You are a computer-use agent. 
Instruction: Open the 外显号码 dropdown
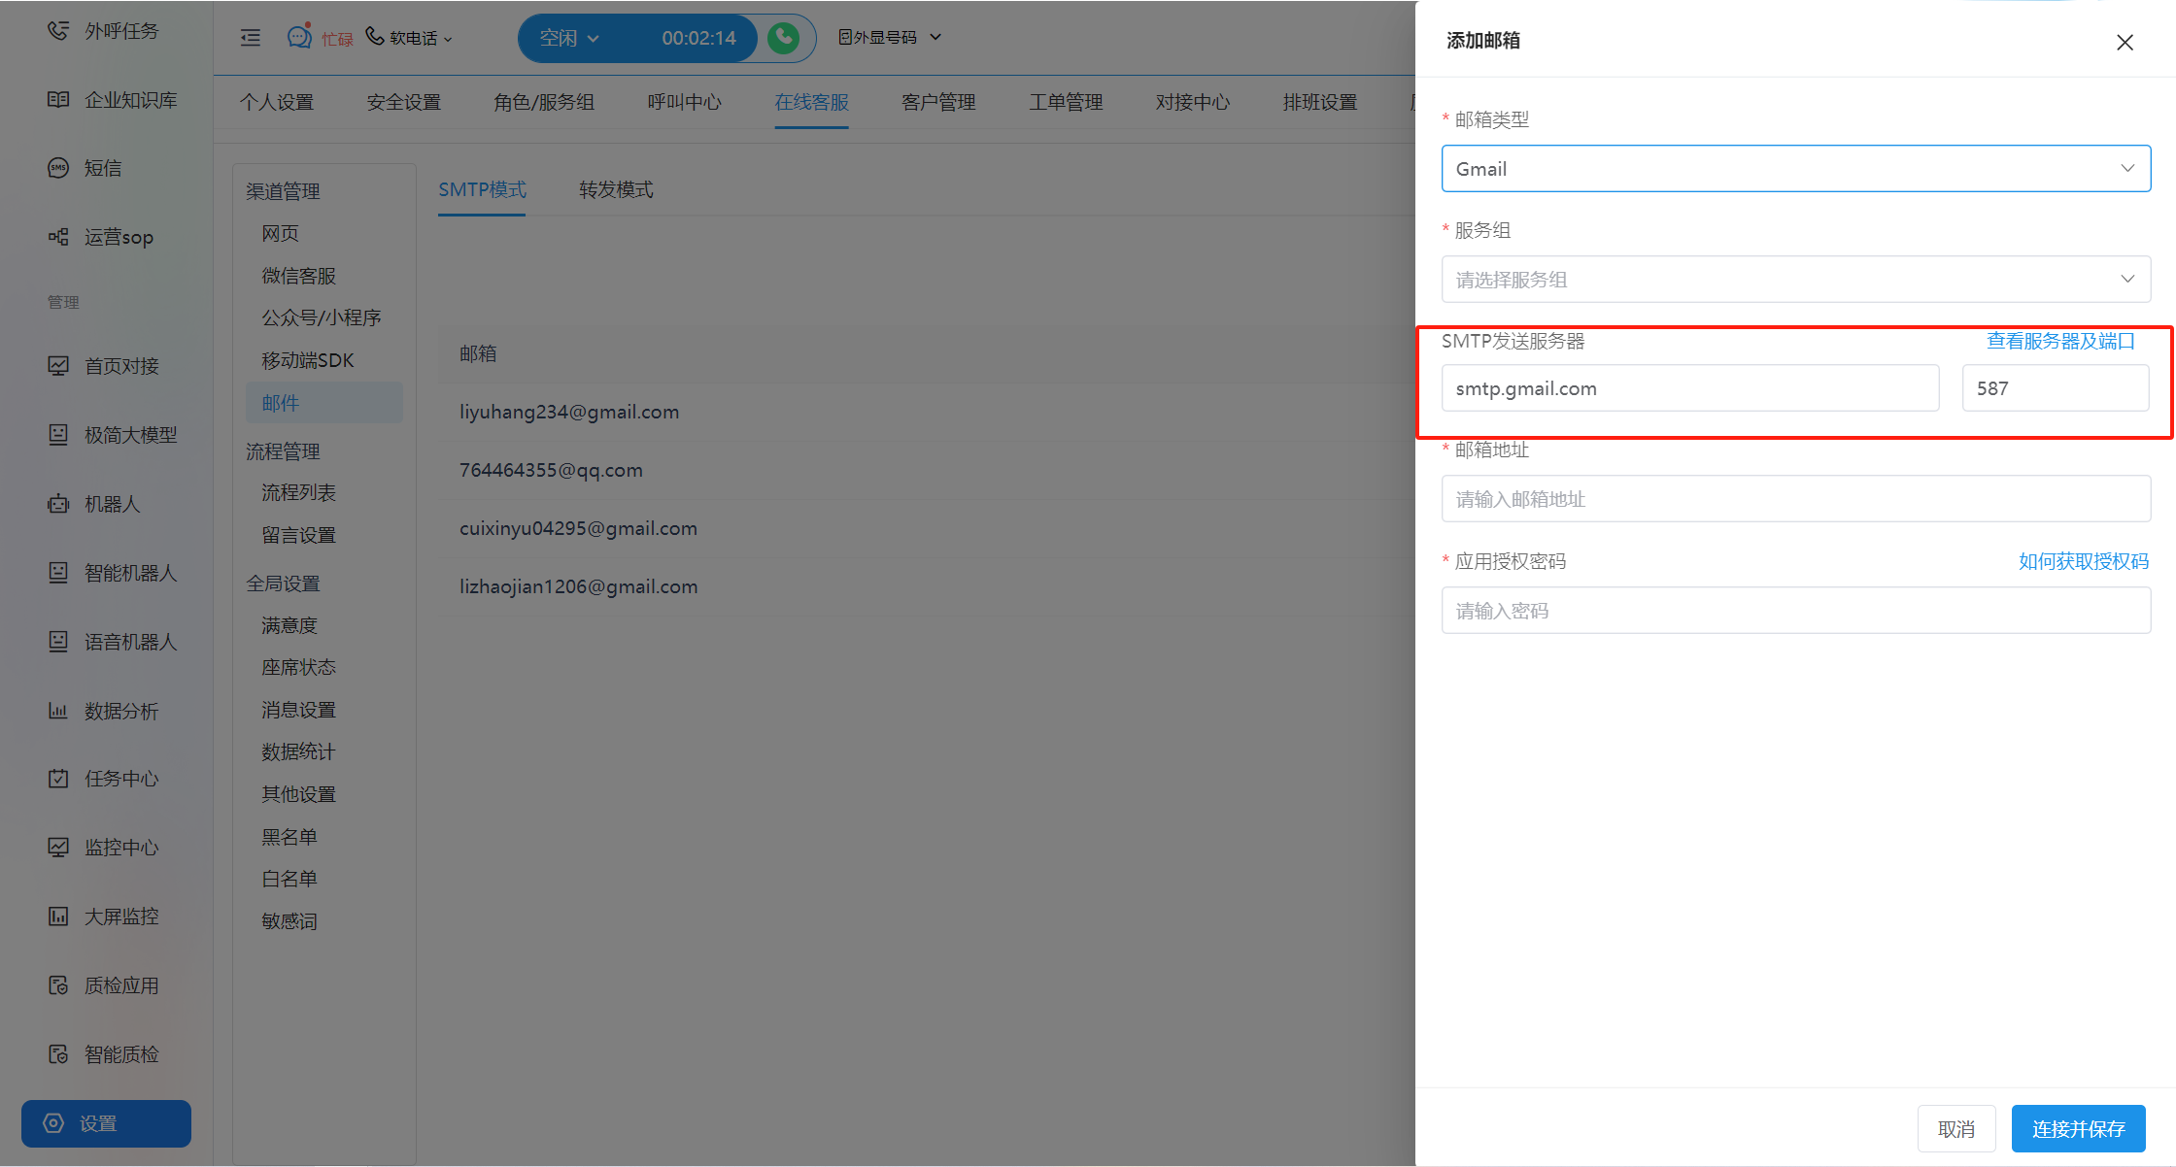[x=890, y=37]
